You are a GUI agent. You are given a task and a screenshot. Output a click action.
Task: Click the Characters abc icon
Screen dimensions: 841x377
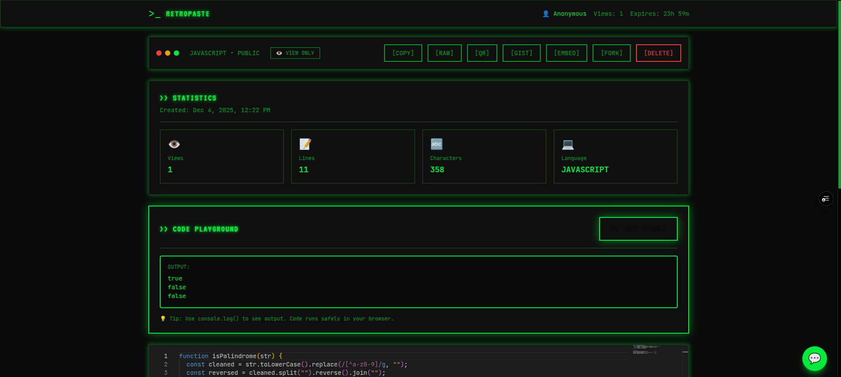click(436, 144)
